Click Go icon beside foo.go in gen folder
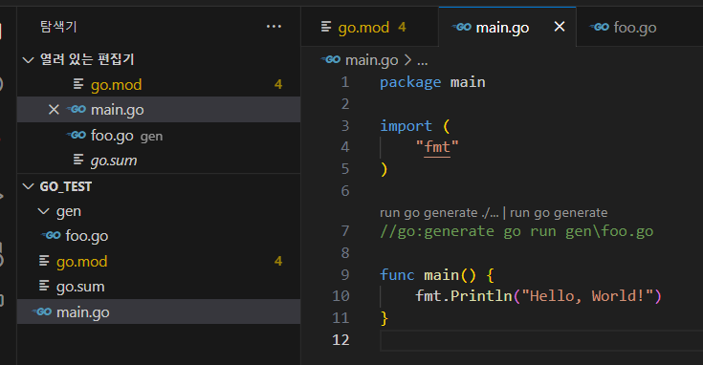Viewport: 703px width, 365px height. coord(51,235)
